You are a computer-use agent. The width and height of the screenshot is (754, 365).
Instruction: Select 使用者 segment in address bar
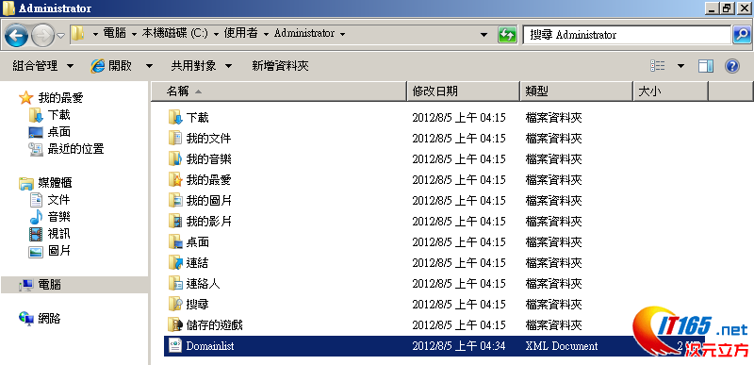click(241, 34)
